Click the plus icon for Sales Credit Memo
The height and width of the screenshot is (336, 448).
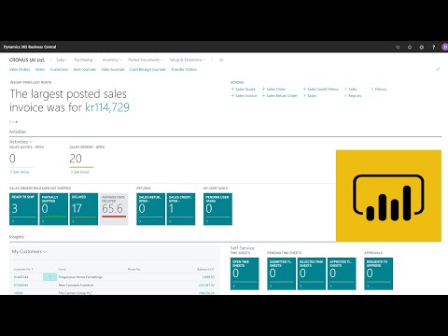[304, 89]
